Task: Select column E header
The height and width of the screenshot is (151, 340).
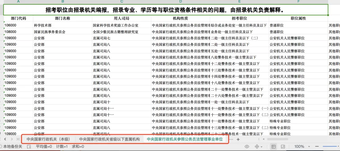Action: [239, 2]
